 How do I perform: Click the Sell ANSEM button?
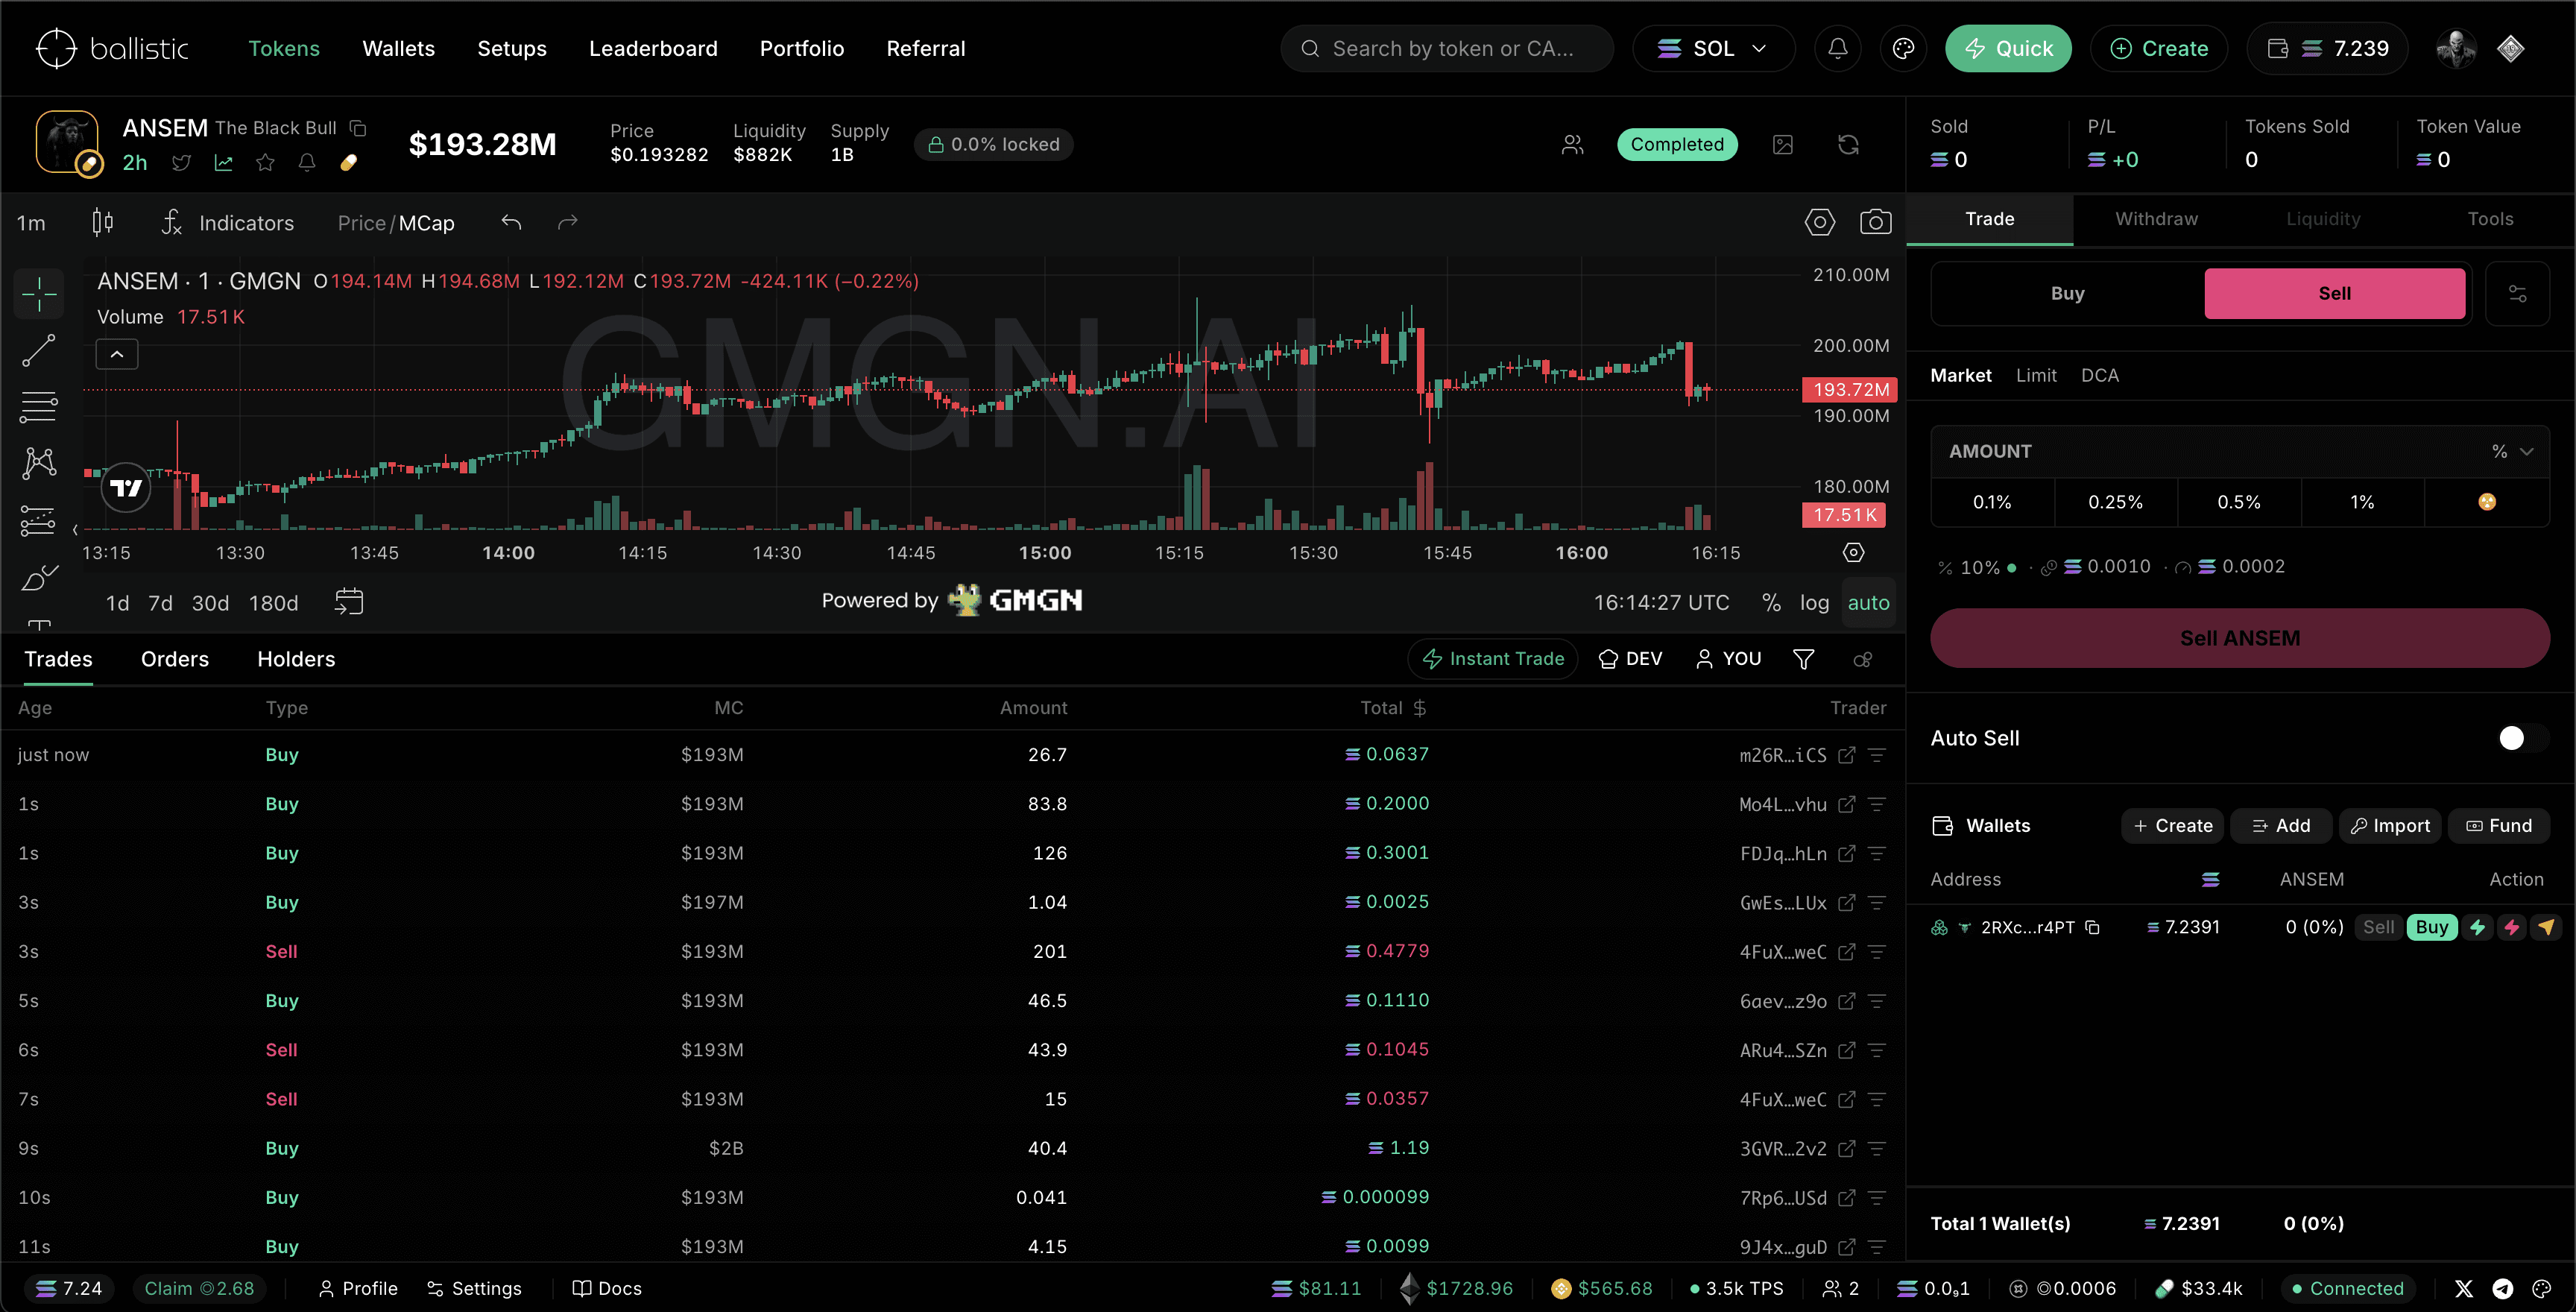point(2239,638)
